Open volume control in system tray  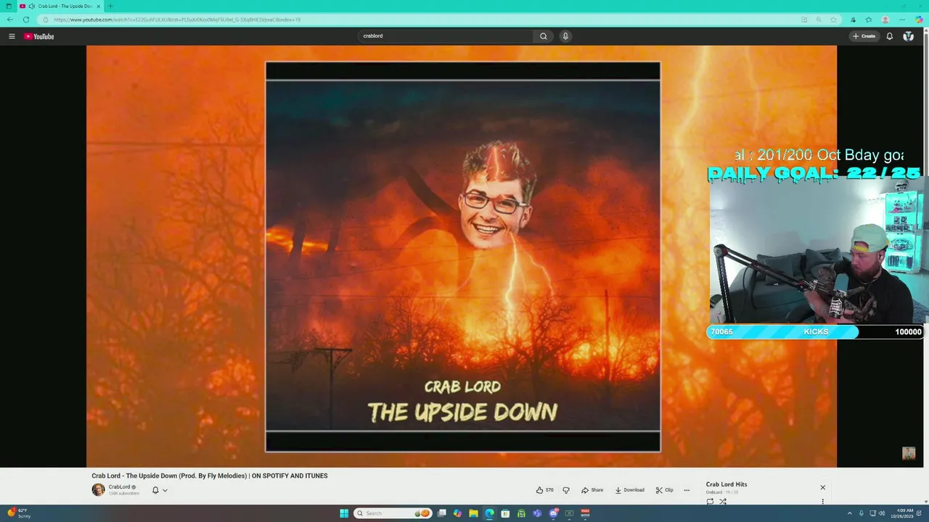point(883,513)
